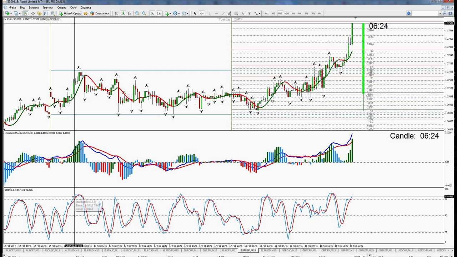Select the arrow cursor tool
This screenshot has height=257, width=457.
click(195, 14)
